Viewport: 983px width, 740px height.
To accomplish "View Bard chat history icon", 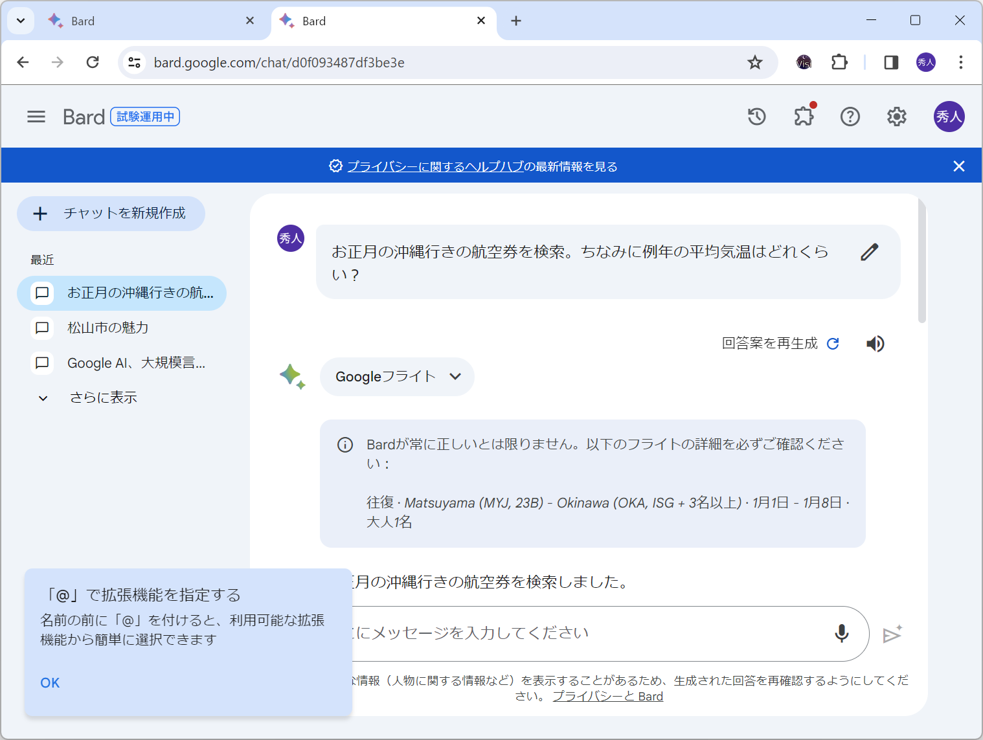I will [756, 117].
